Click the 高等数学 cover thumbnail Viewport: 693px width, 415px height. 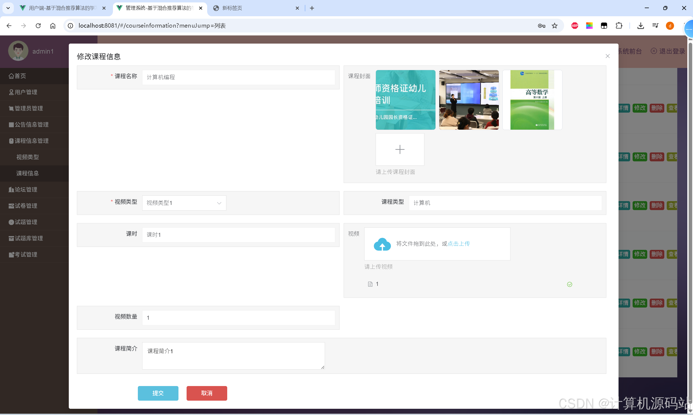coord(532,100)
